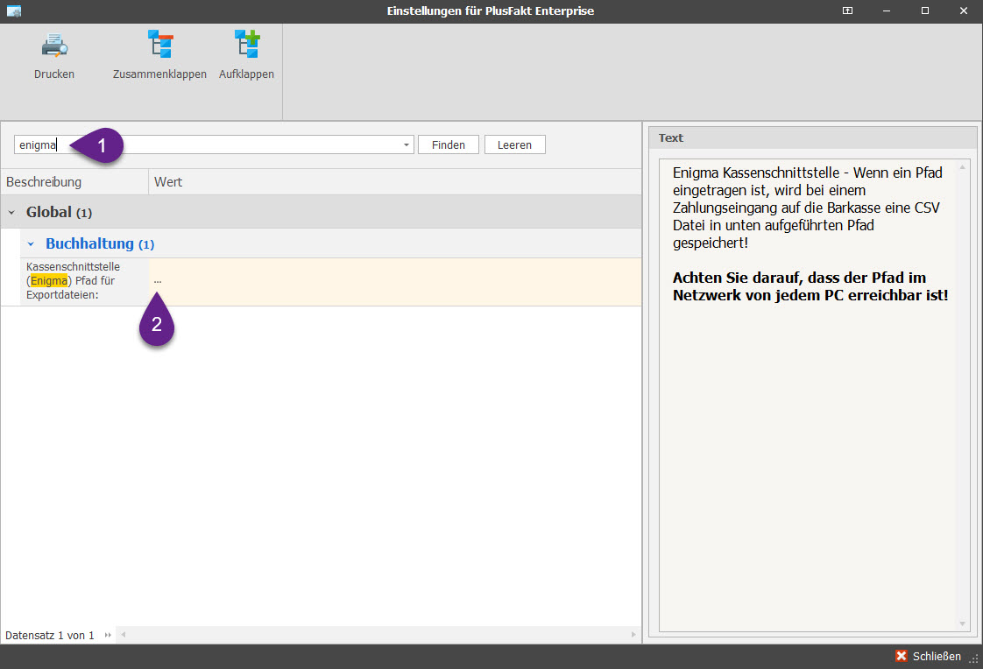
Task: Click the horizontal scrollbar left arrow
Action: 124,635
